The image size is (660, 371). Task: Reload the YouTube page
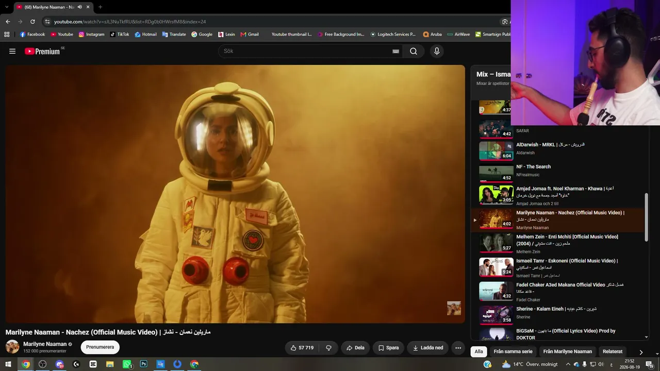32,22
